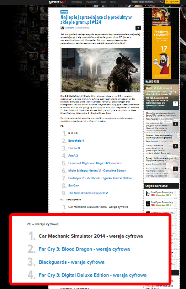This screenshot has height=289, width=186.
Task: Open The Sims 3: Skok w Przyszłość link
Action: (88, 193)
